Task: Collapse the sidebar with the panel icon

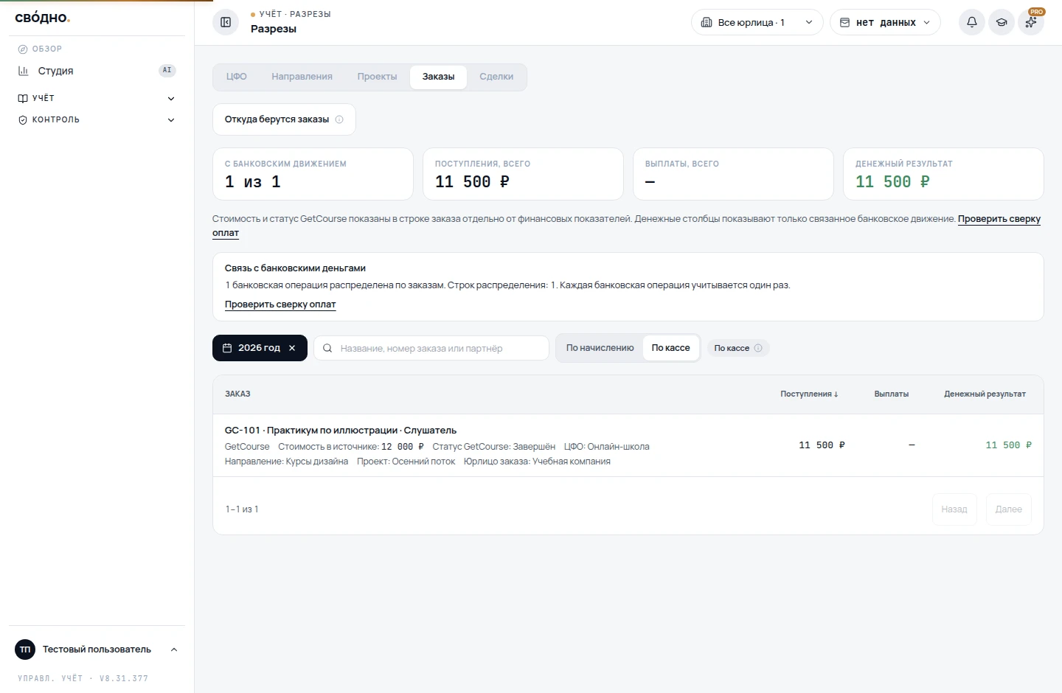Action: tap(226, 22)
